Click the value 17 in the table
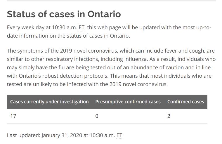This screenshot has height=144, width=222. coord(13,116)
